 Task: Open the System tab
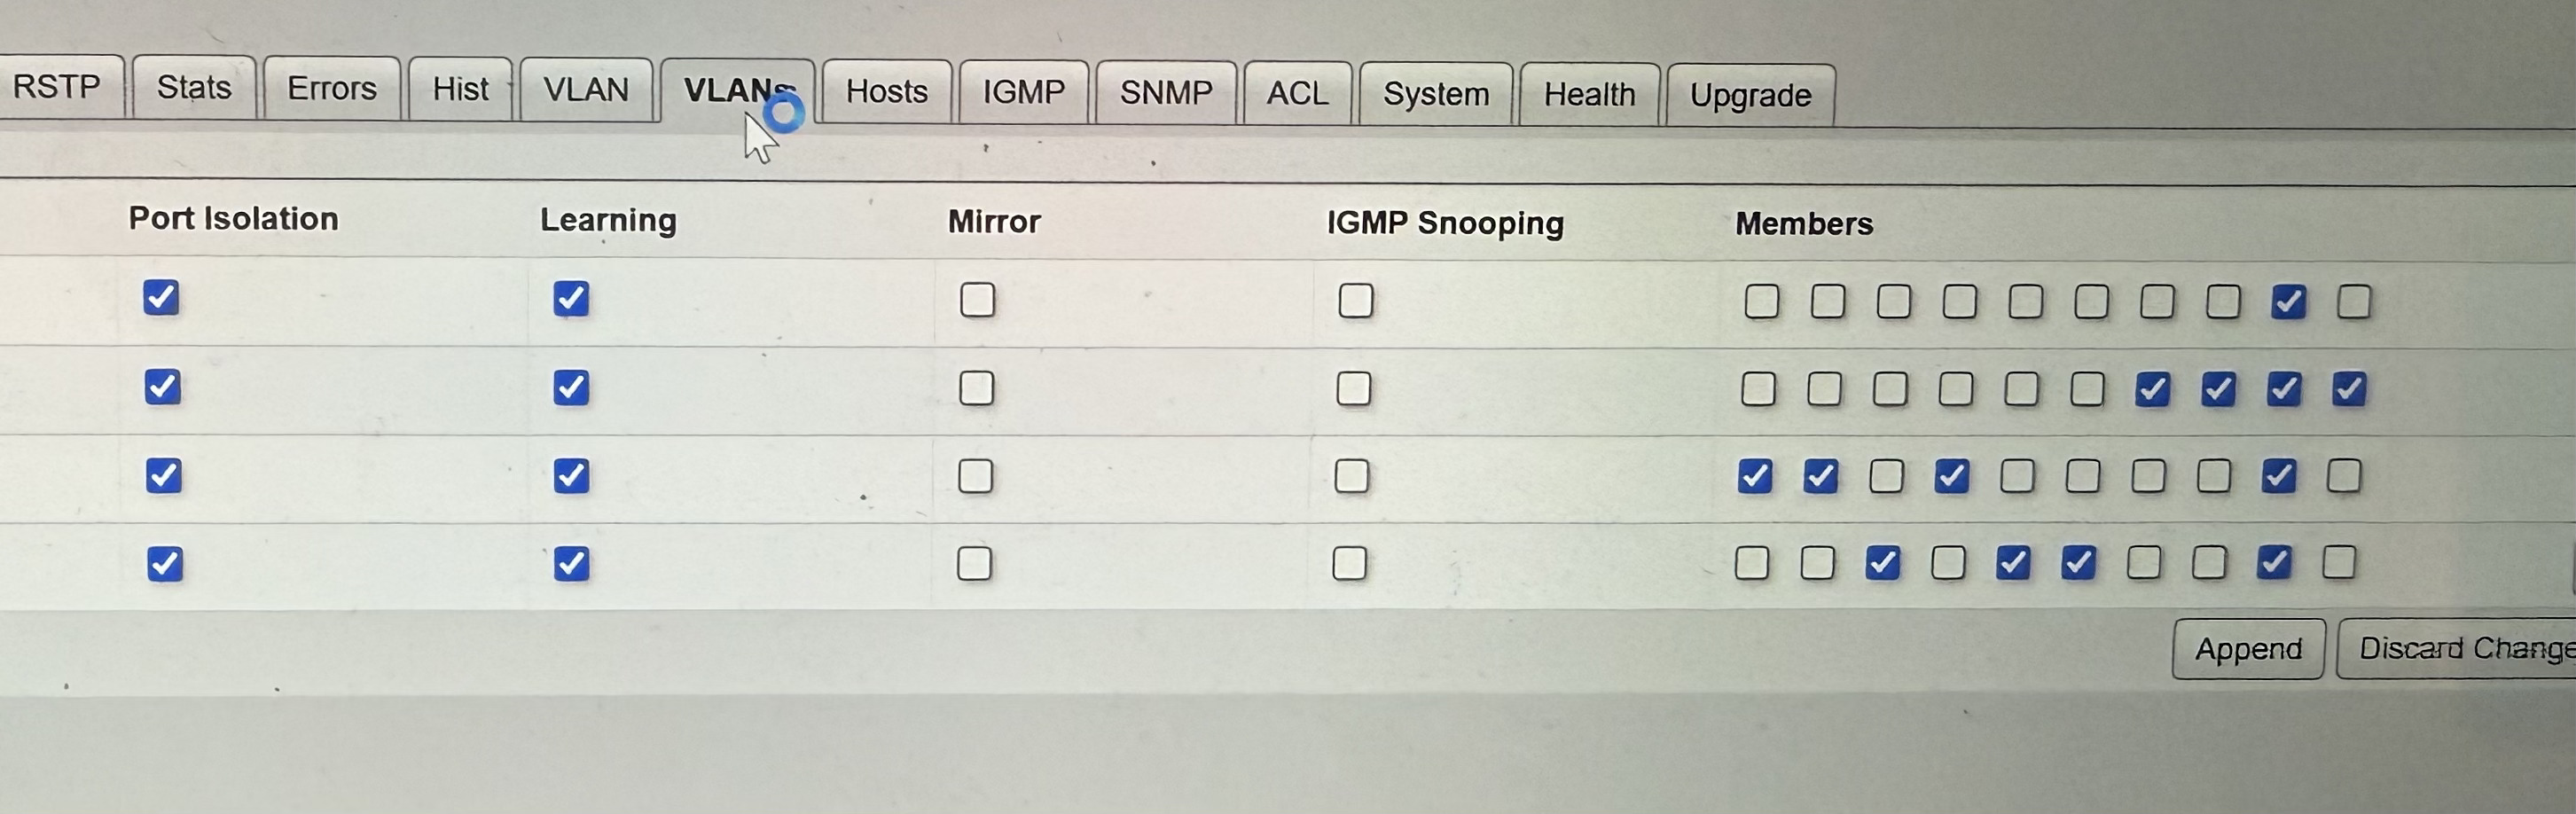[x=1436, y=95]
